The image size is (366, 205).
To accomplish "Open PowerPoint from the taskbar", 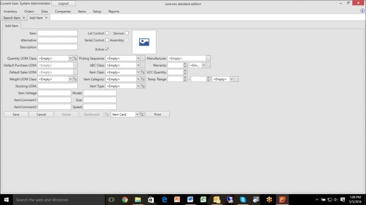I will pos(177,200).
